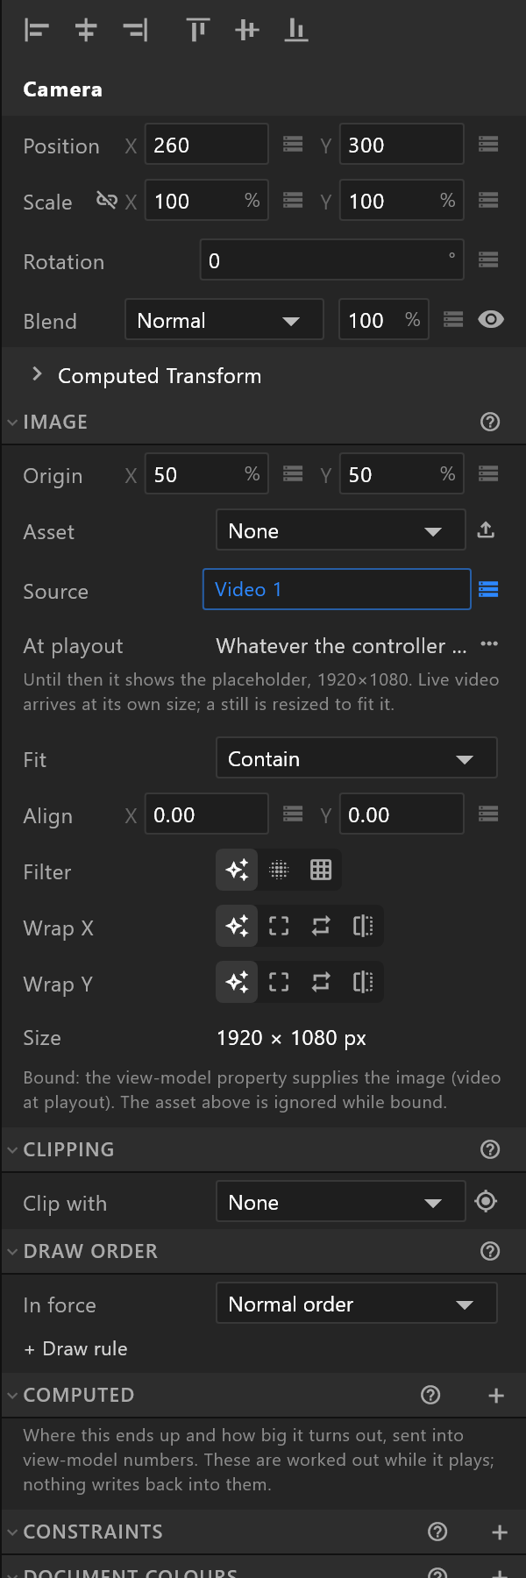Select Wrap Y clamp mode
Viewport: 526px width, 1578px height.
(279, 982)
